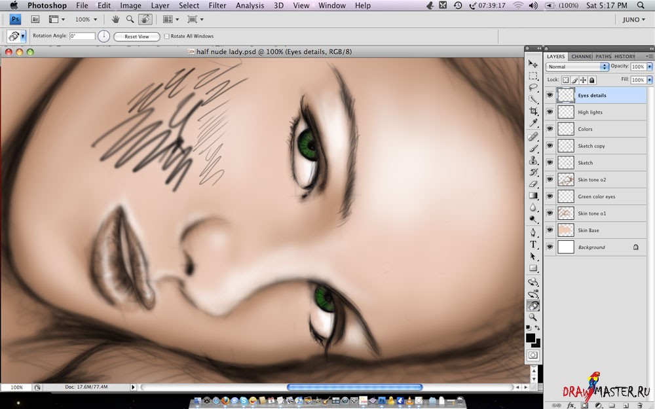Hide the Green color eyes layer
655x409 pixels.
(x=550, y=196)
